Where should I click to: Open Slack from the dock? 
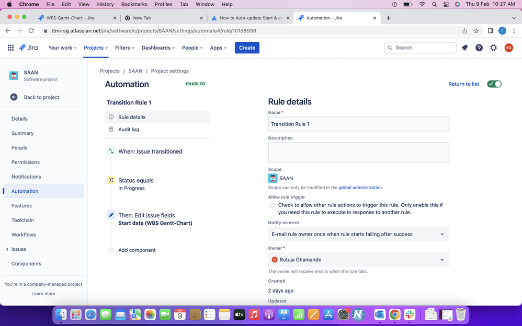coord(410,315)
